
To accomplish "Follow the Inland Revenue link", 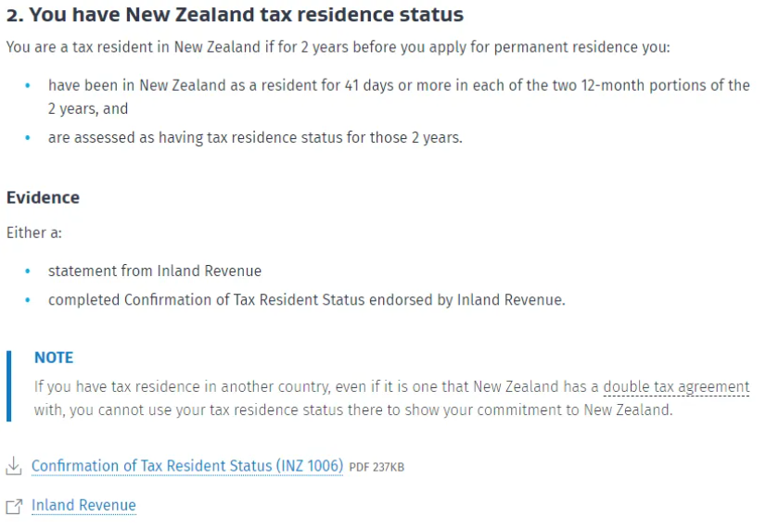I will point(83,506).
